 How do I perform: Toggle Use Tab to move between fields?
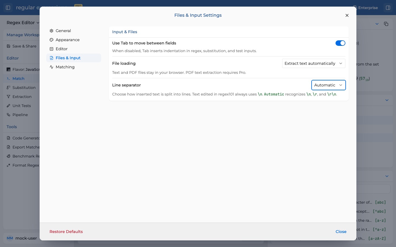(340, 43)
